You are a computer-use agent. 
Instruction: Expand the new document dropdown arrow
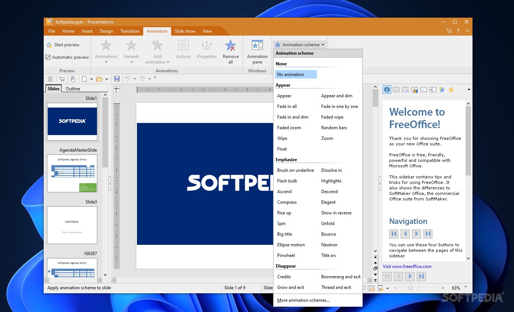[91, 79]
